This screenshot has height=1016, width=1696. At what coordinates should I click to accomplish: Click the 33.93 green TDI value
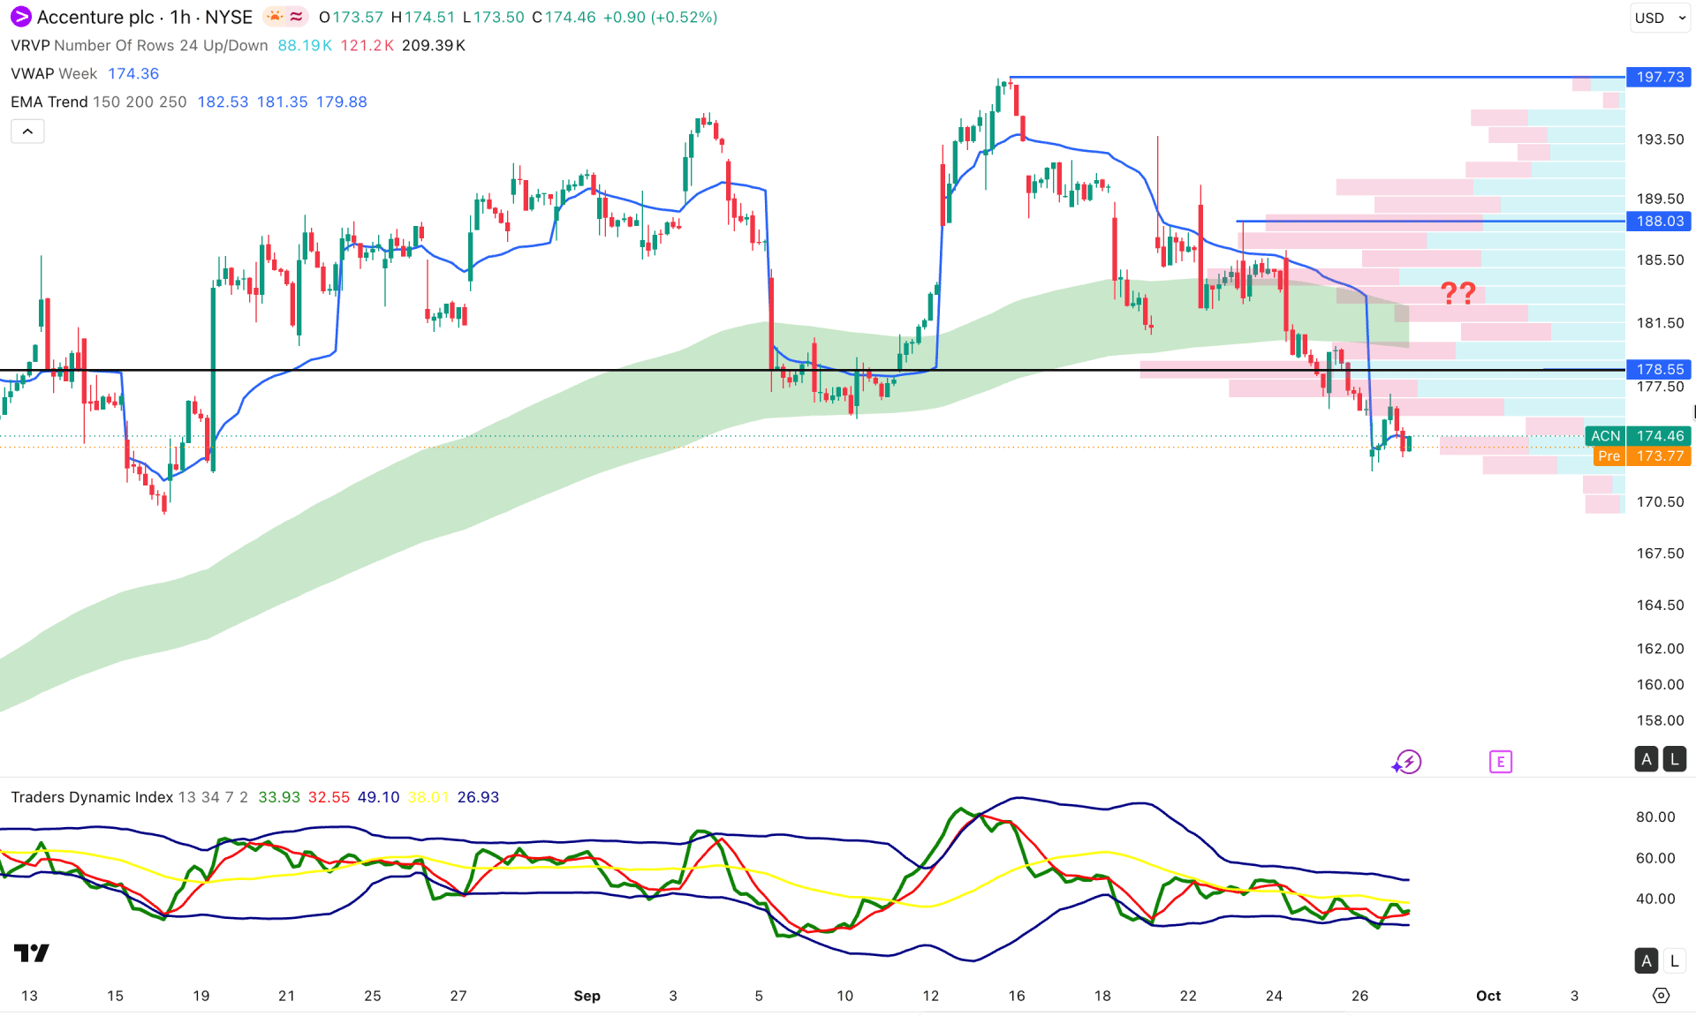click(279, 797)
